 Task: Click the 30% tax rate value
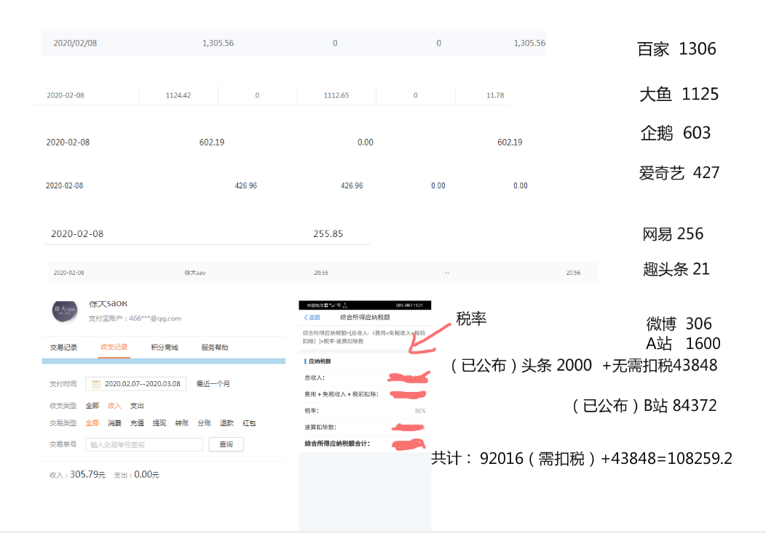click(419, 411)
